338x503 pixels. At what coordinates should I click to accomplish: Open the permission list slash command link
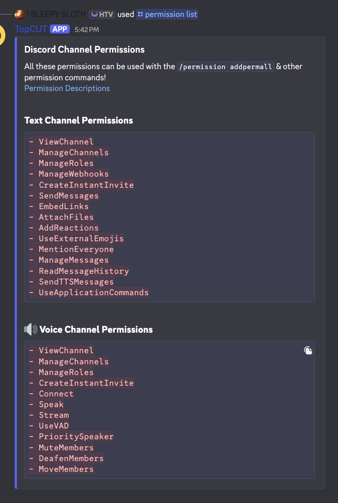coord(167,14)
